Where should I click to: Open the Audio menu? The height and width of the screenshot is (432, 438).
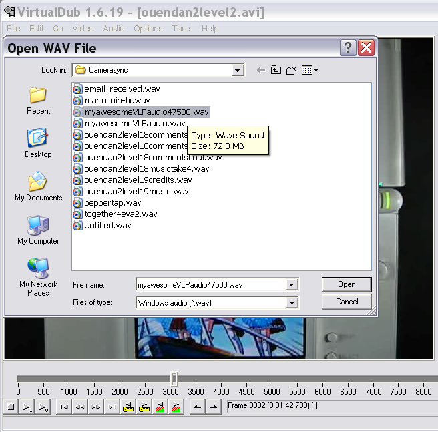pyautogui.click(x=114, y=29)
